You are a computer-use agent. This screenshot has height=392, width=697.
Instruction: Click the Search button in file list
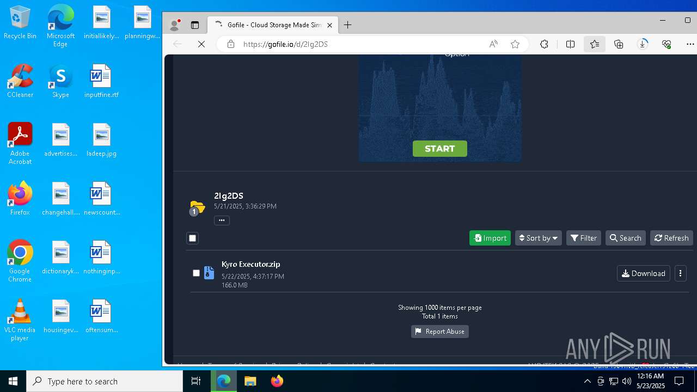click(625, 238)
